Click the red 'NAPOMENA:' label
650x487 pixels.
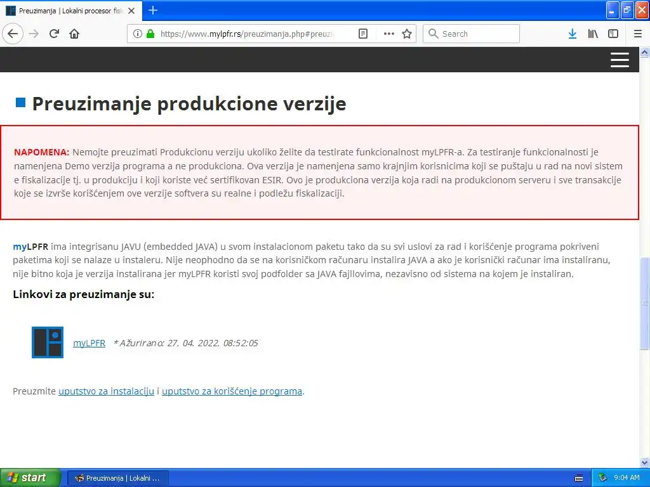tap(41, 152)
